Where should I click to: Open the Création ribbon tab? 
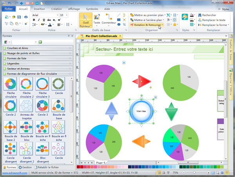[56, 9]
